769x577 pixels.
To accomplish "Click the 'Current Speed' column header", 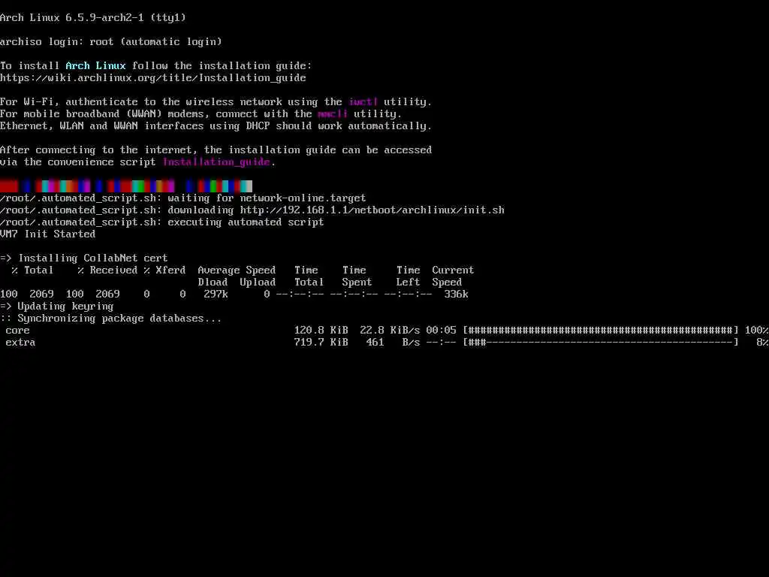I will (453, 276).
